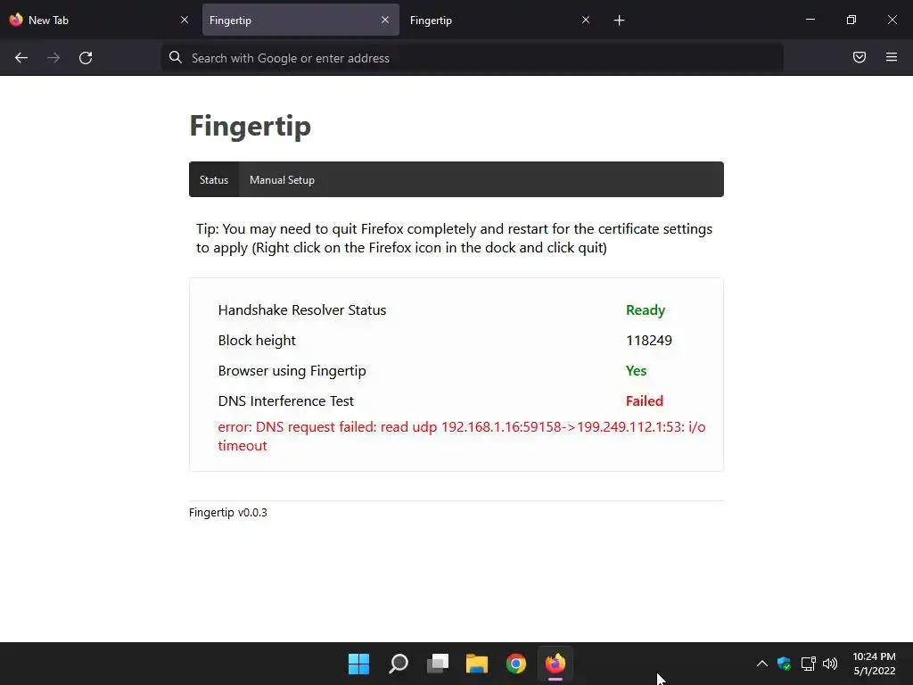Select the first Fingertip browser tab
The image size is (913, 685).
click(300, 20)
